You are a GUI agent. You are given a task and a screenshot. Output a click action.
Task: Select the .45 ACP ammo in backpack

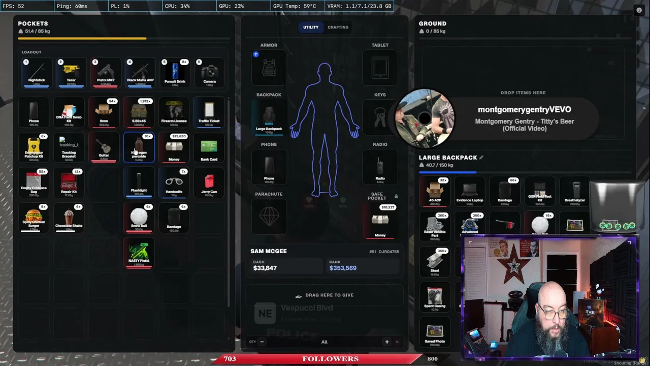point(435,192)
